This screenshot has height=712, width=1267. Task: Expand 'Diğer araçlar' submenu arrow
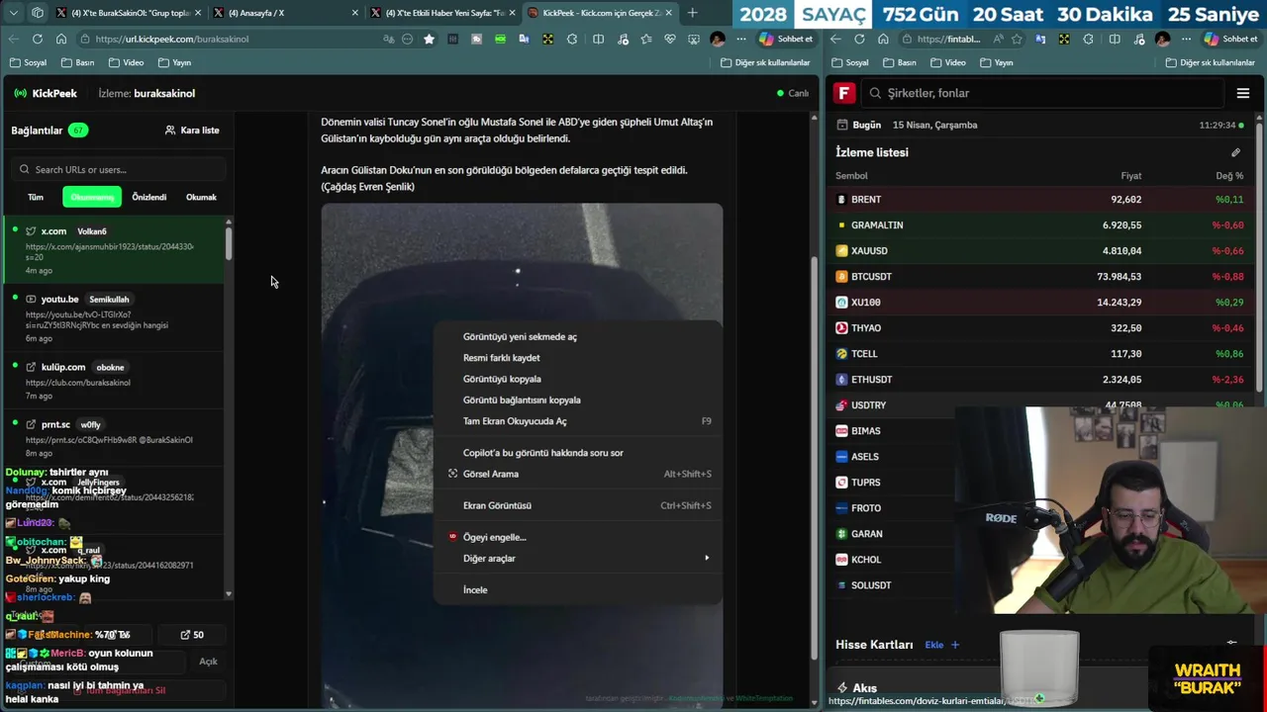coord(706,558)
